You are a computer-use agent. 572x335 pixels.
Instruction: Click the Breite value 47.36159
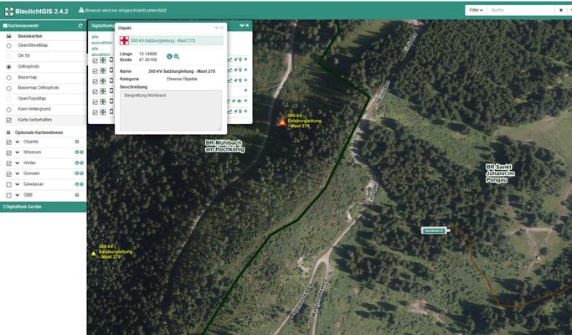click(x=147, y=59)
